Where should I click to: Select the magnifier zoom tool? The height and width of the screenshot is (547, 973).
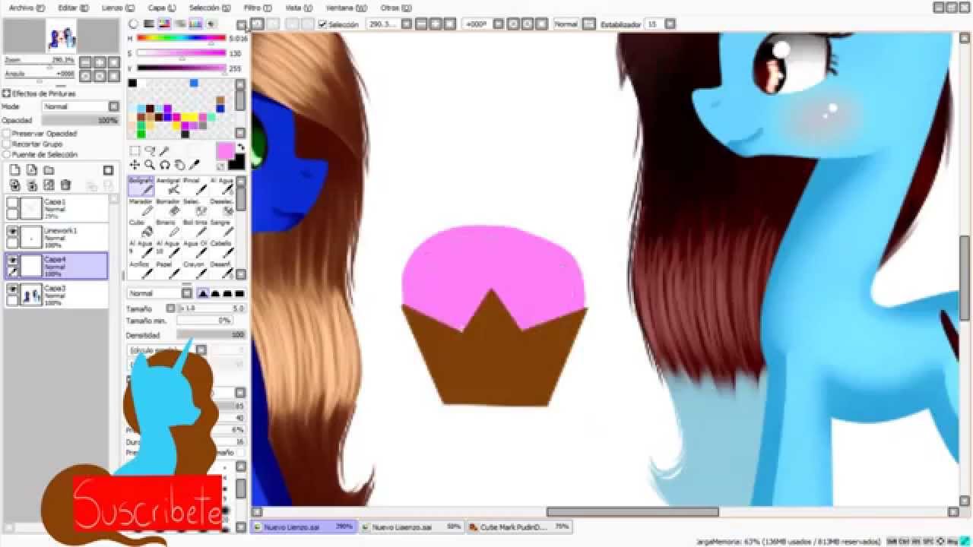coord(150,165)
